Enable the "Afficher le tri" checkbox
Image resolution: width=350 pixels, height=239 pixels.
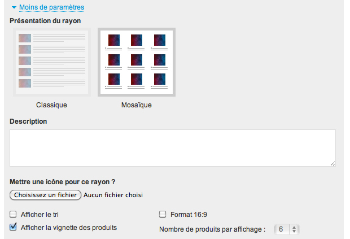(x=13, y=215)
